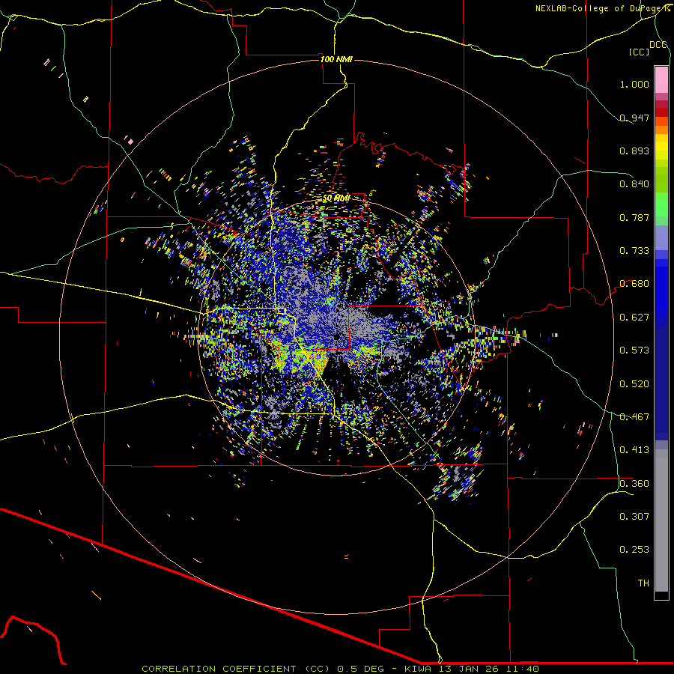Image resolution: width=674 pixels, height=674 pixels.
Task: Click the 0.360 scale value
Action: [634, 484]
